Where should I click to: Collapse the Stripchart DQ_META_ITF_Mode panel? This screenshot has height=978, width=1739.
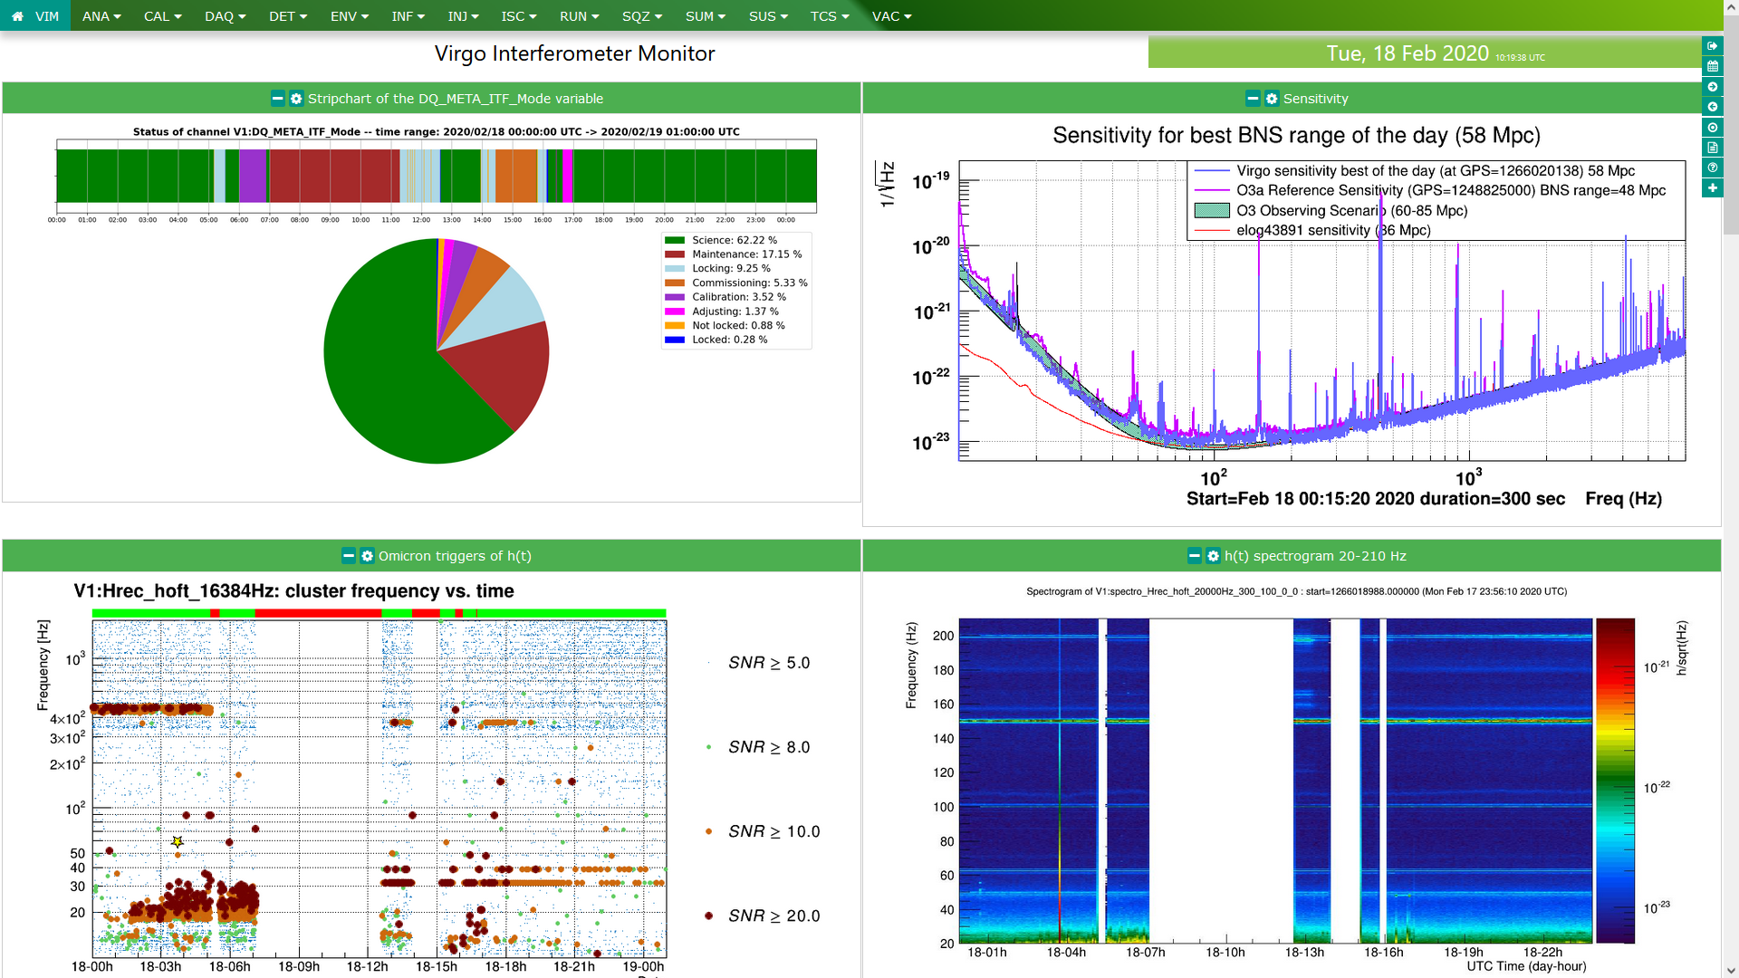coord(278,99)
